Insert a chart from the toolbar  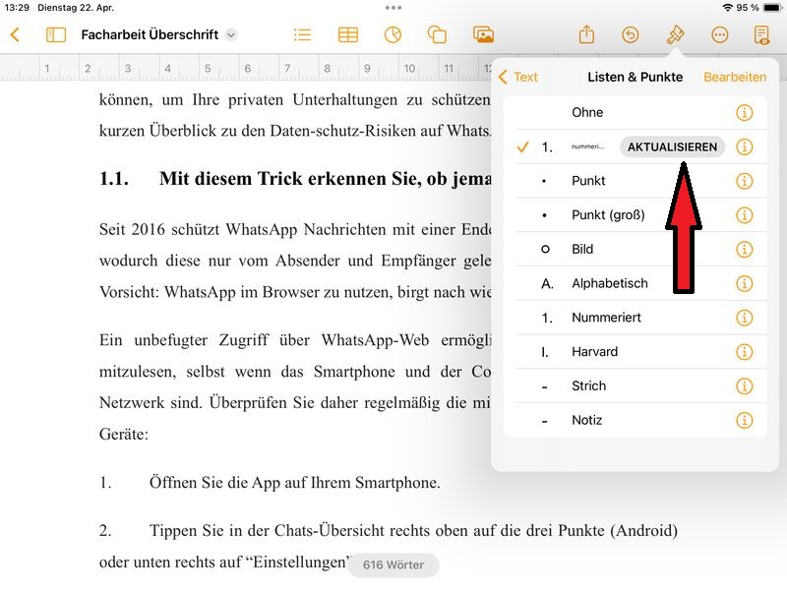[x=393, y=34]
